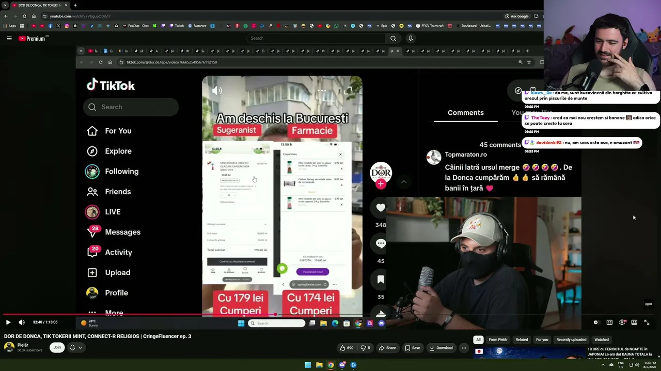Click bookmark icon above 35 in TikTok
Screen dimensions: 661x371
(381, 279)
